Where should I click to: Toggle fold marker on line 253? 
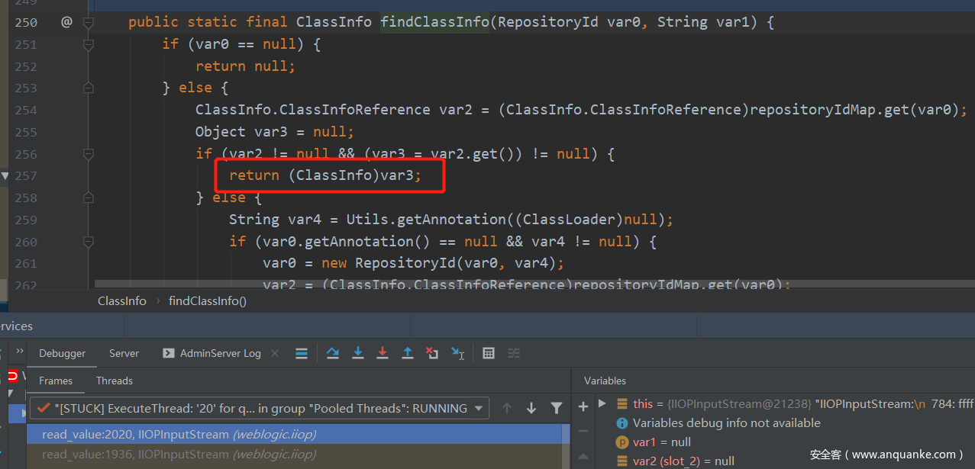[89, 88]
